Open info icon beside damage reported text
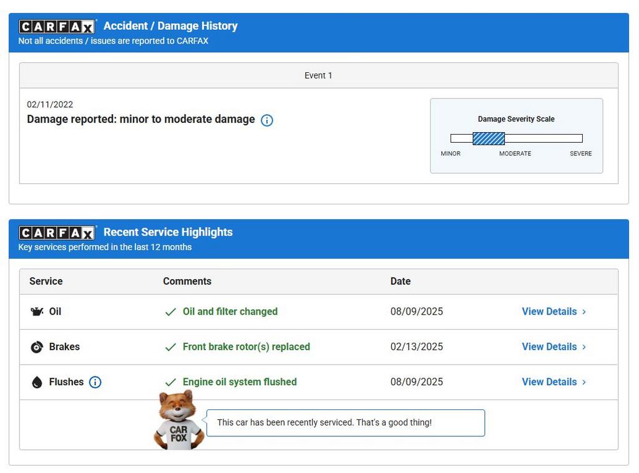639x473 pixels. (x=266, y=120)
